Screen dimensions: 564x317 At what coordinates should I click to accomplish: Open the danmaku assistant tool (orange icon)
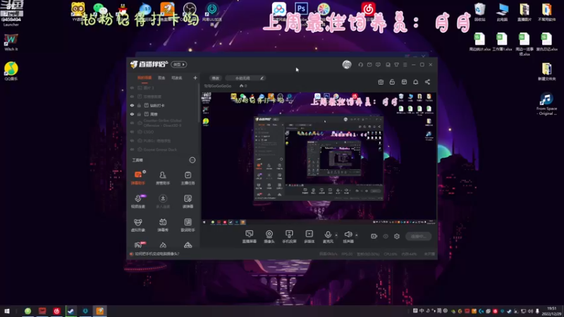[138, 178]
